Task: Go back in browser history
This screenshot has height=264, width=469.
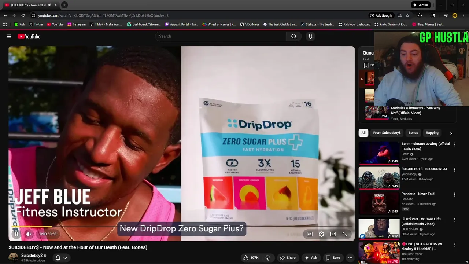Action: 5,15
